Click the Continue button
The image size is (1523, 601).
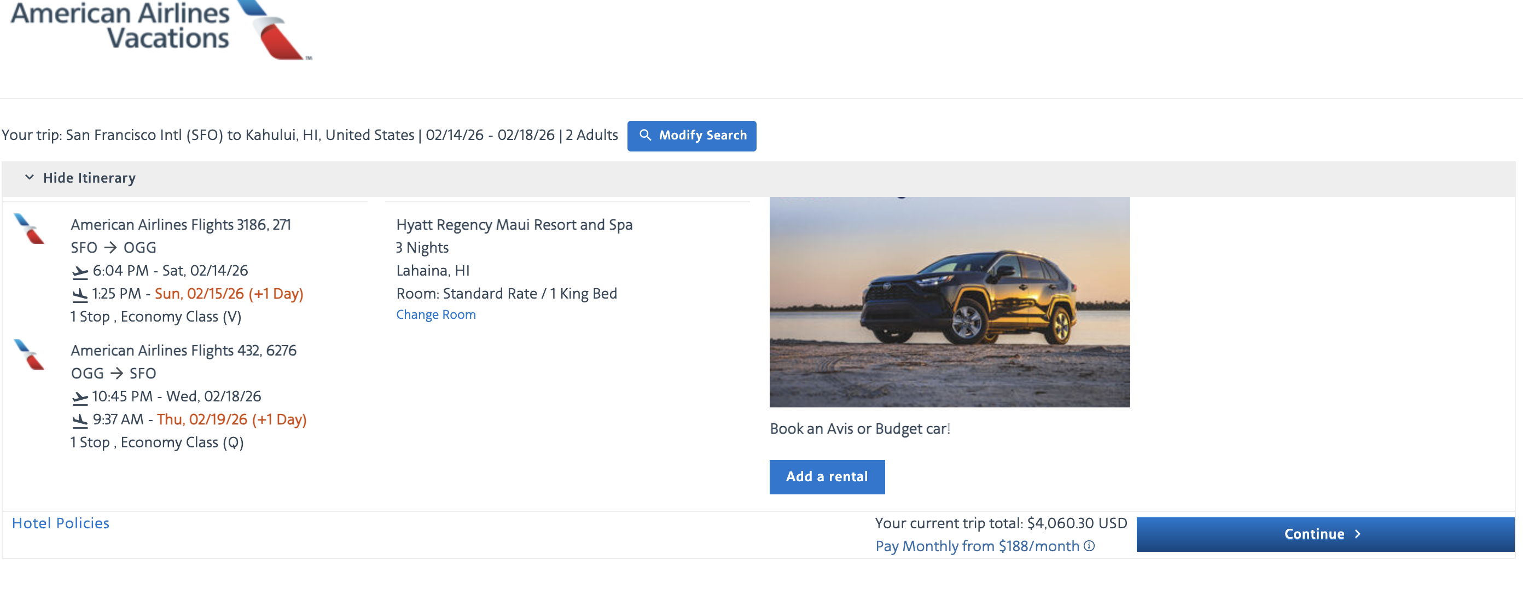1325,534
